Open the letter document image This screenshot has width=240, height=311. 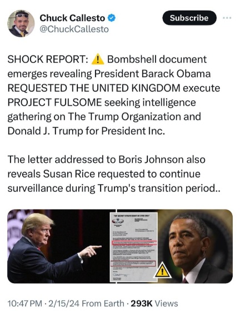coord(134,247)
